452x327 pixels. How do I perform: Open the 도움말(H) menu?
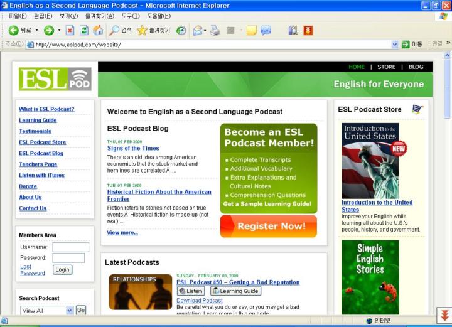point(159,16)
